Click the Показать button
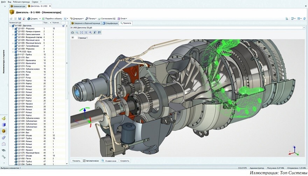Screen dimensions: 308x176 [x=76, y=161]
